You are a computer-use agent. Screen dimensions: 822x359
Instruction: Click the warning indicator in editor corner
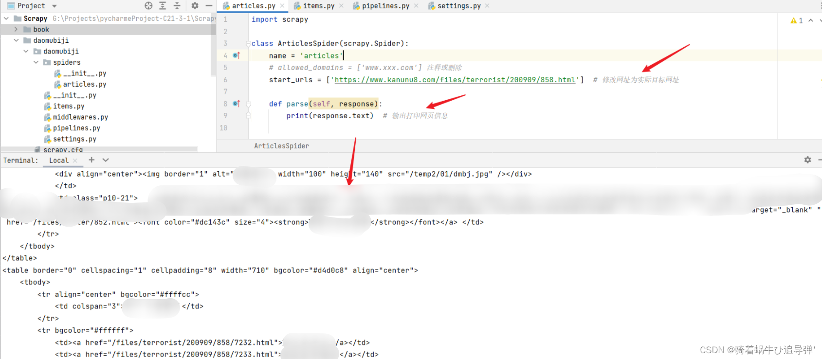pyautogui.click(x=797, y=20)
